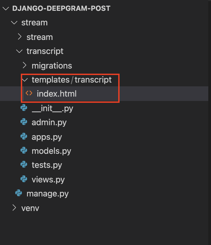The image size is (211, 245).
Task: Click the HTML icon beside index.html
Action: point(29,93)
